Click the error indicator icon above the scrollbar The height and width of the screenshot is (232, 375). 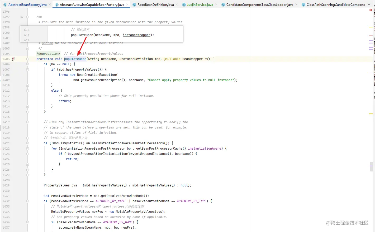[371, 10]
